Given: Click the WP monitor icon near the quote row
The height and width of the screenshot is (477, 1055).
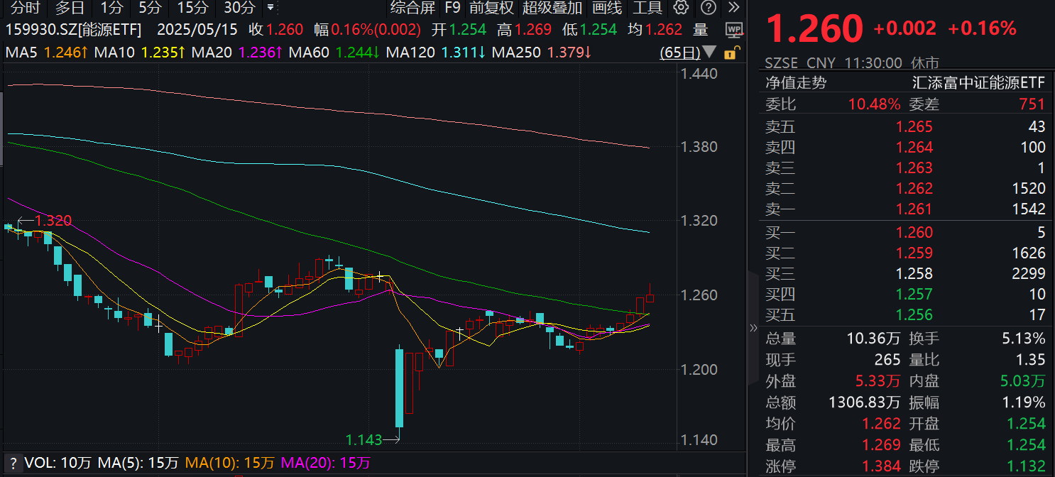Looking at the screenshot, I should 734,31.
